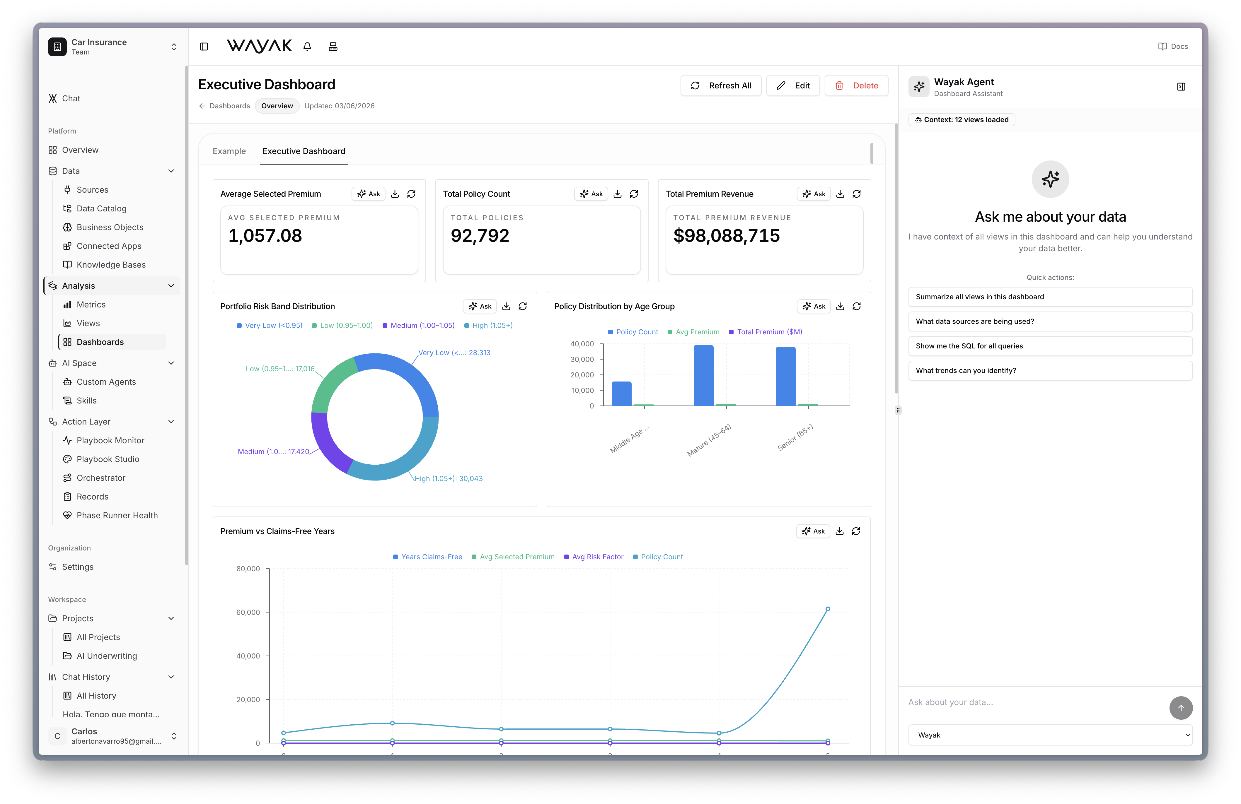Click the Wayak Agent sparkle avatar

coord(919,87)
